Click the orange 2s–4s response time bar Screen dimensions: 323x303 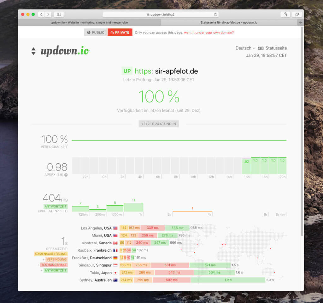[192, 211]
